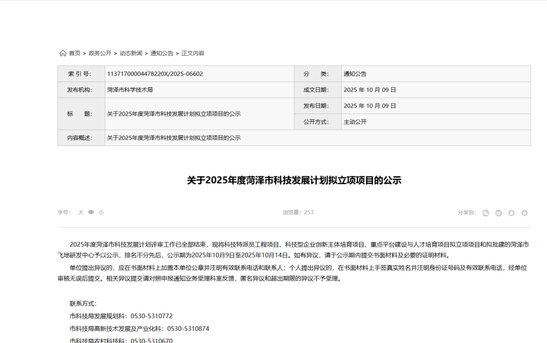Share the notice to Qzone star icon
The image size is (547, 343).
(x=524, y=213)
